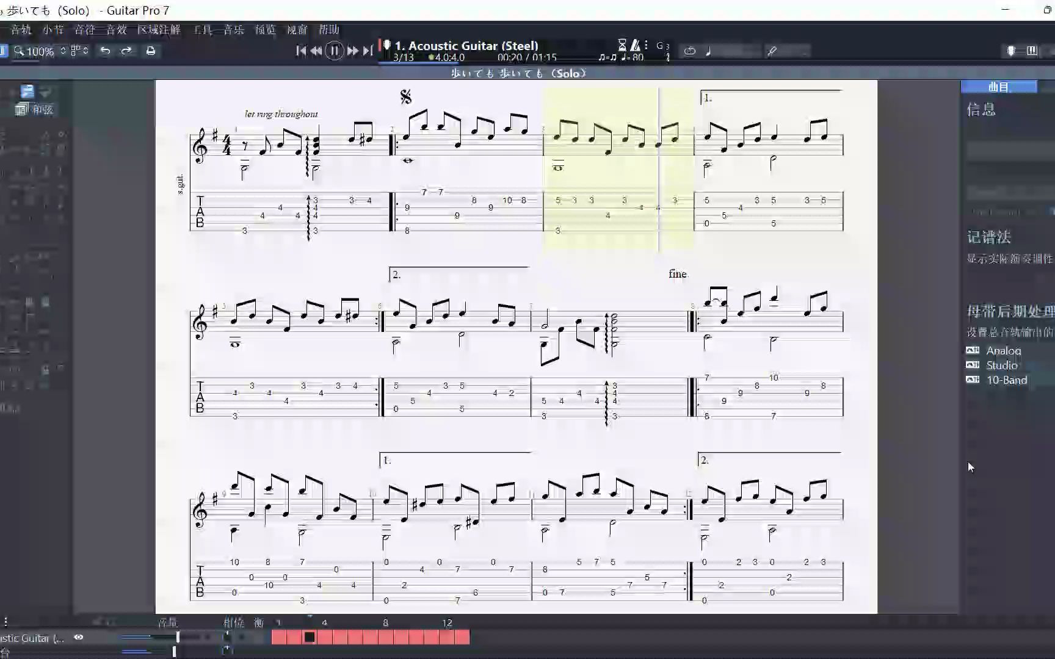Select the Studio mastering effect
The image size is (1055, 659).
tap(1002, 365)
